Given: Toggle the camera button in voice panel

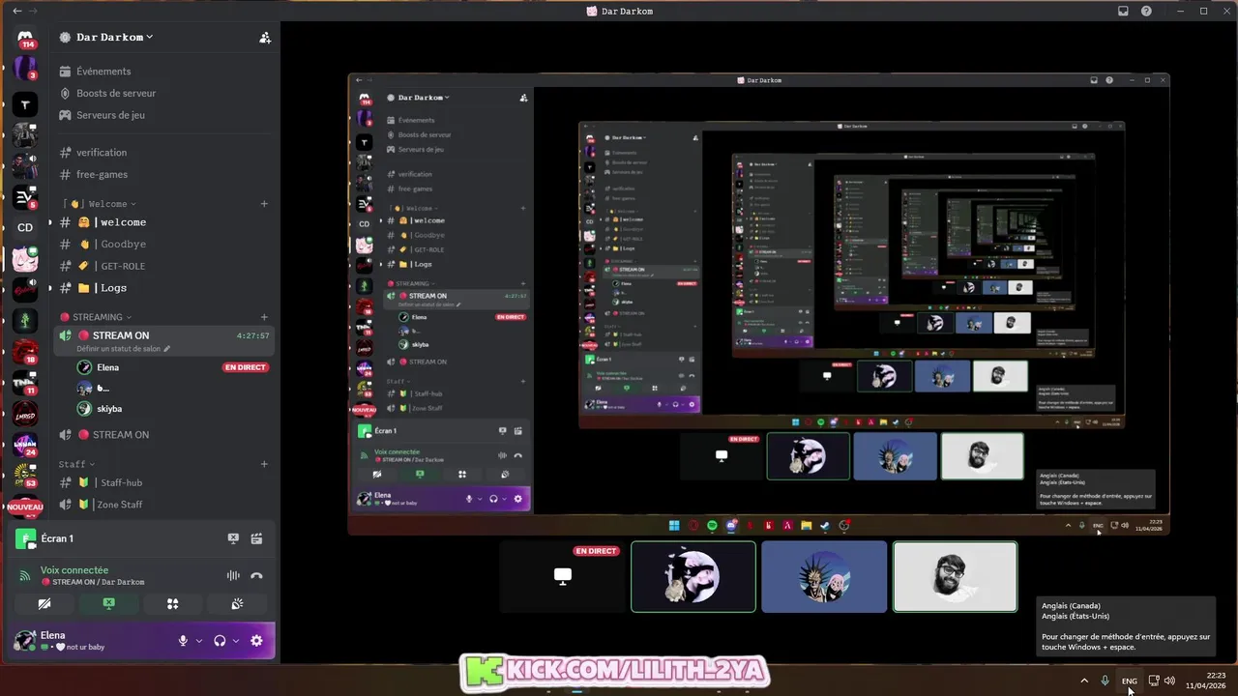Looking at the screenshot, I should [x=44, y=603].
